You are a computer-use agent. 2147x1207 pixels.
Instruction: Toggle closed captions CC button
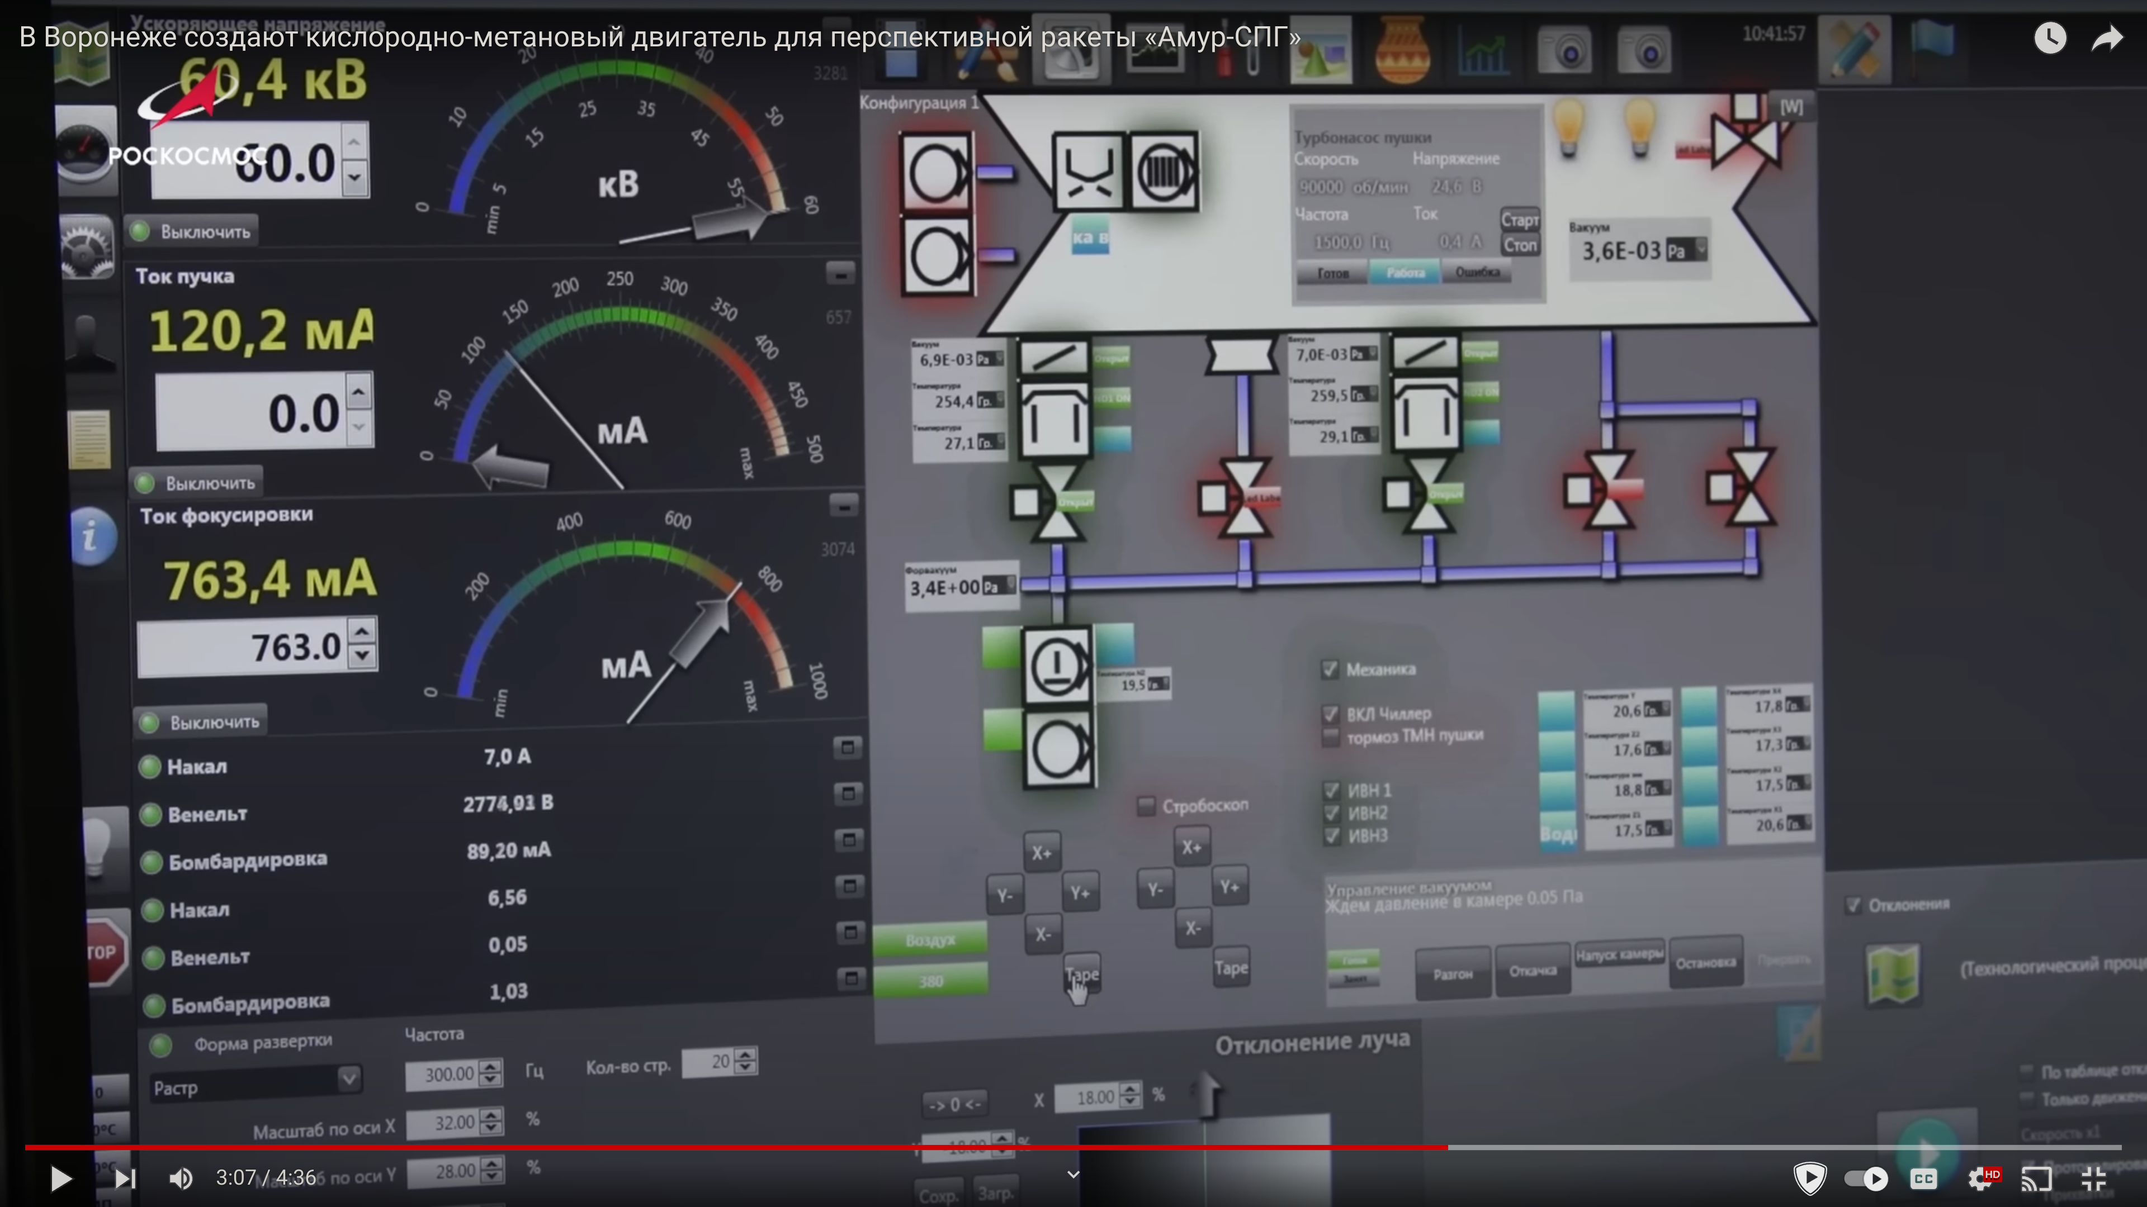1923,1178
